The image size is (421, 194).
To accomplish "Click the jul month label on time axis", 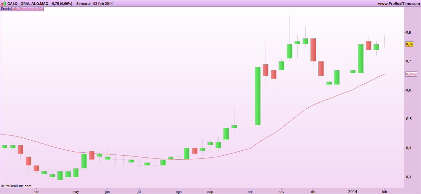I will pyautogui.click(x=139, y=191).
